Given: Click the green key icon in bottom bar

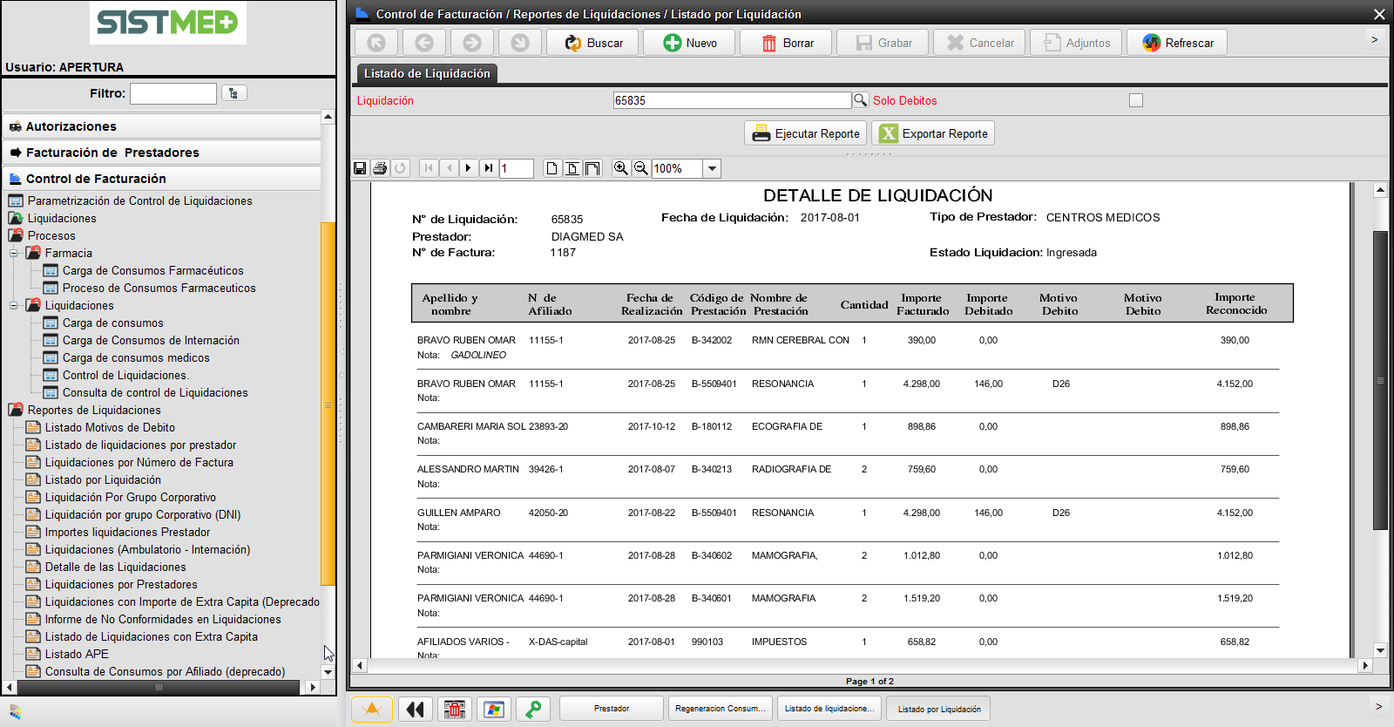Looking at the screenshot, I should pyautogui.click(x=533, y=709).
